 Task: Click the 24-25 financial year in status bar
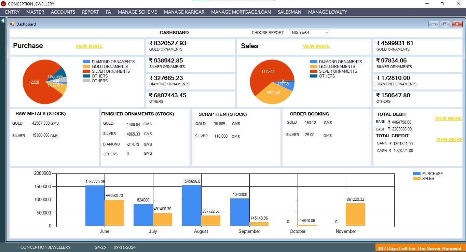point(100,247)
